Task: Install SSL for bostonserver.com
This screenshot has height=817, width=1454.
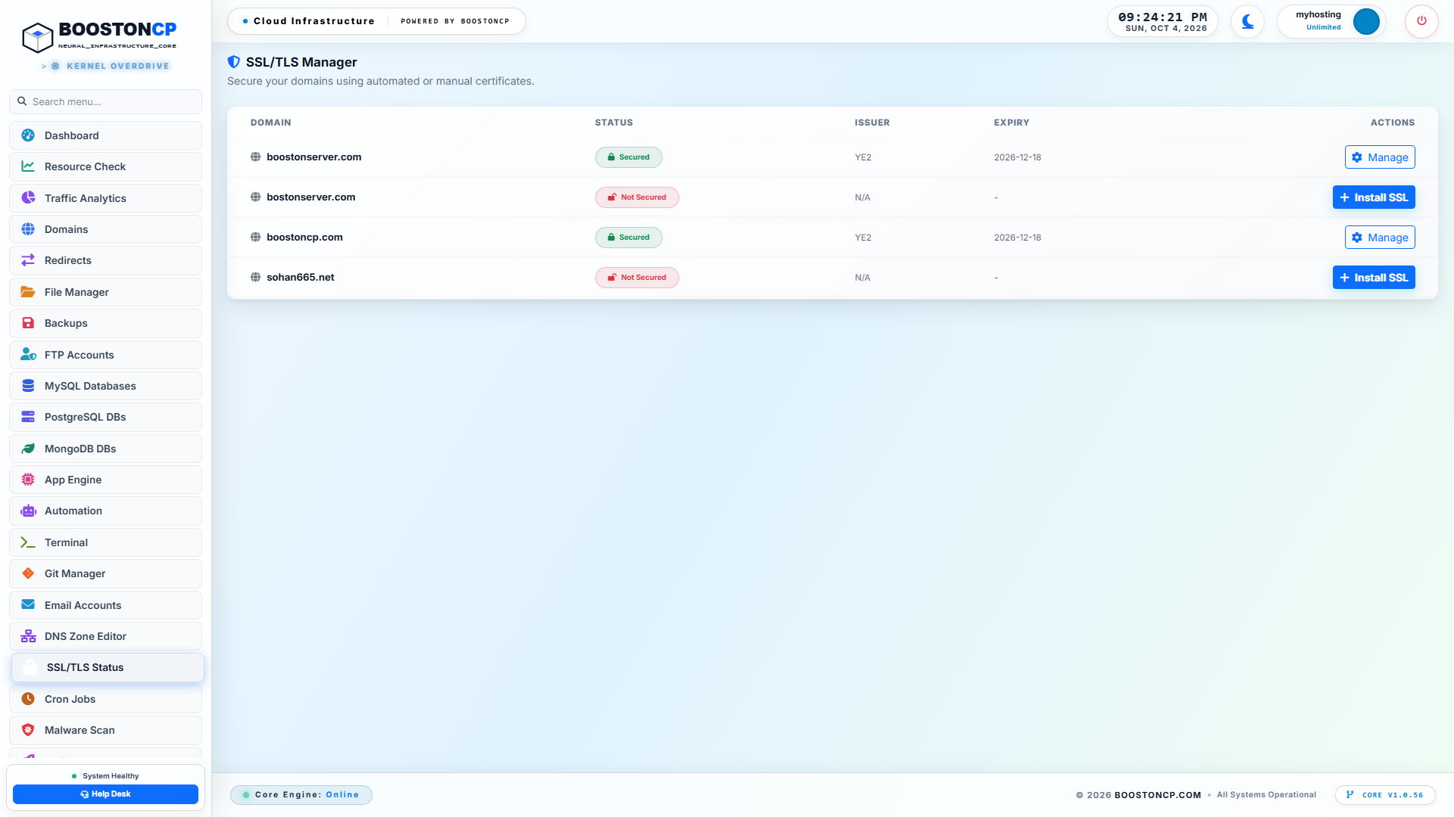Action: pyautogui.click(x=1374, y=197)
